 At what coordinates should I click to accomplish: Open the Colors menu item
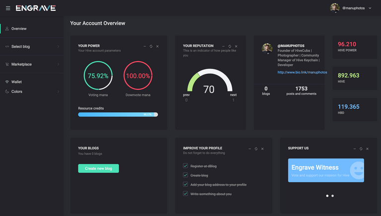(32, 91)
